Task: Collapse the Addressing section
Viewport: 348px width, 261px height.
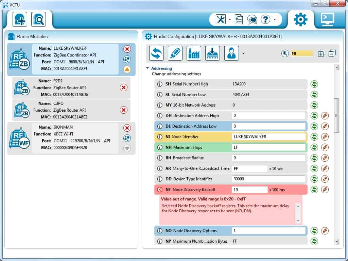Action: 147,68
